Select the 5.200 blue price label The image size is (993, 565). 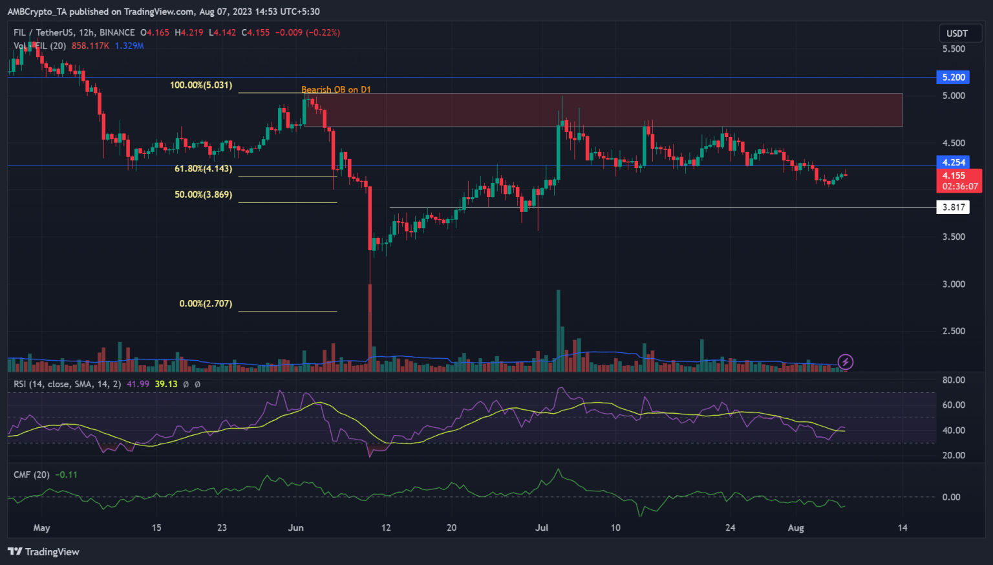pos(953,78)
